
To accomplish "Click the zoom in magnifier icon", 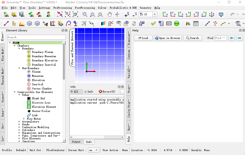I will pyautogui.click(x=92, y=15).
